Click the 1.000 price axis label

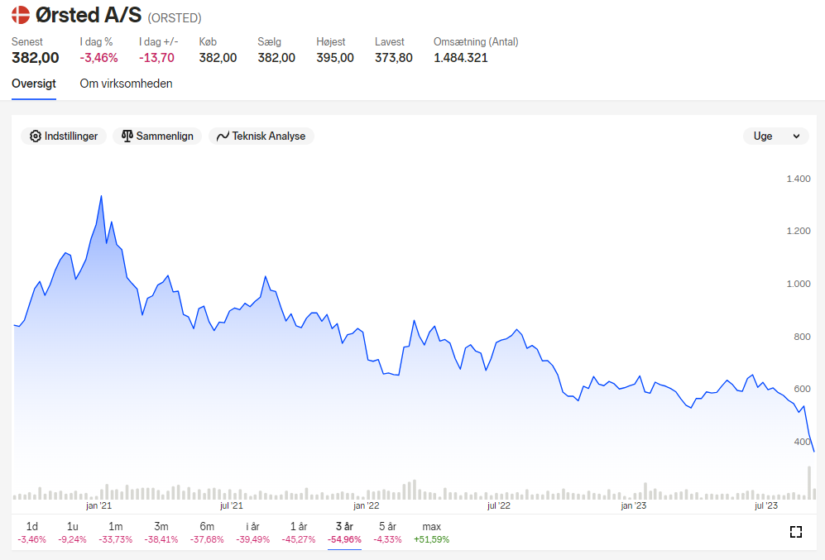coord(799,284)
